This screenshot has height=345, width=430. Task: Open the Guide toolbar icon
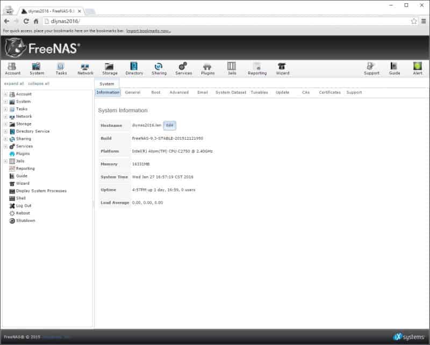(x=394, y=69)
